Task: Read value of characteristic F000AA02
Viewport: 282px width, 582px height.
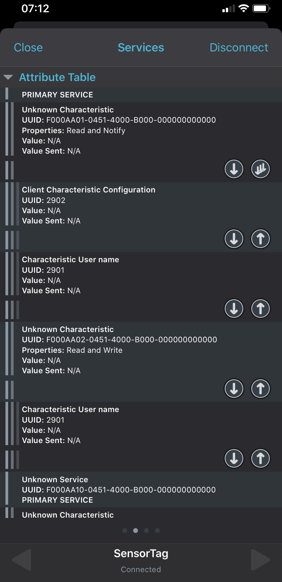Action: pyautogui.click(x=234, y=389)
